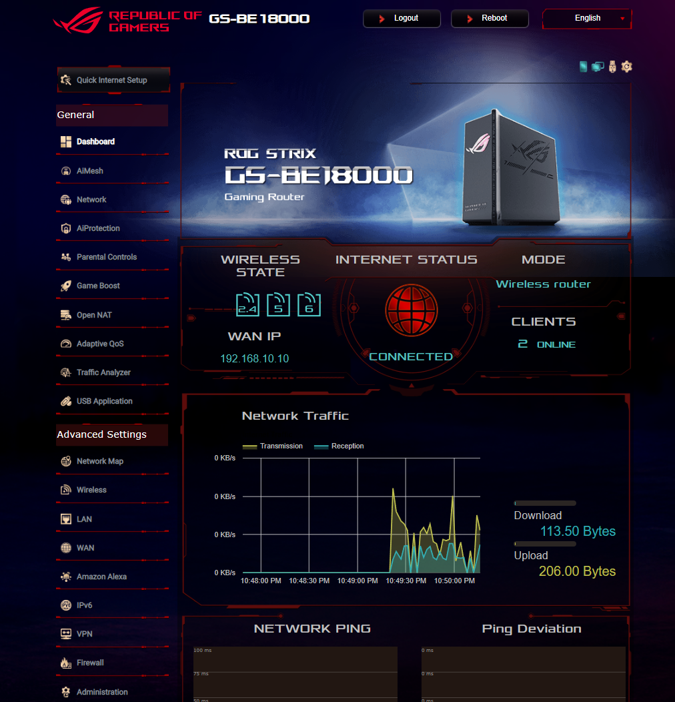Click the Amazon Alexa icon
Screen dimensions: 675x702
coord(66,577)
